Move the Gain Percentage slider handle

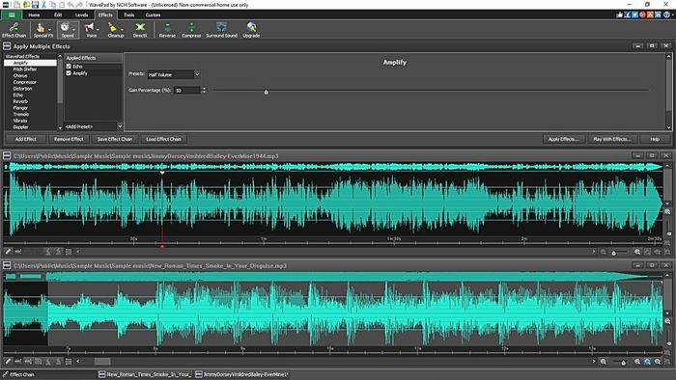266,92
